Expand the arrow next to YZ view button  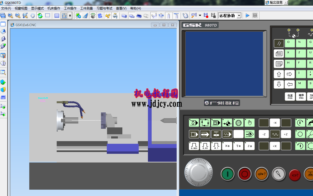[70, 16]
